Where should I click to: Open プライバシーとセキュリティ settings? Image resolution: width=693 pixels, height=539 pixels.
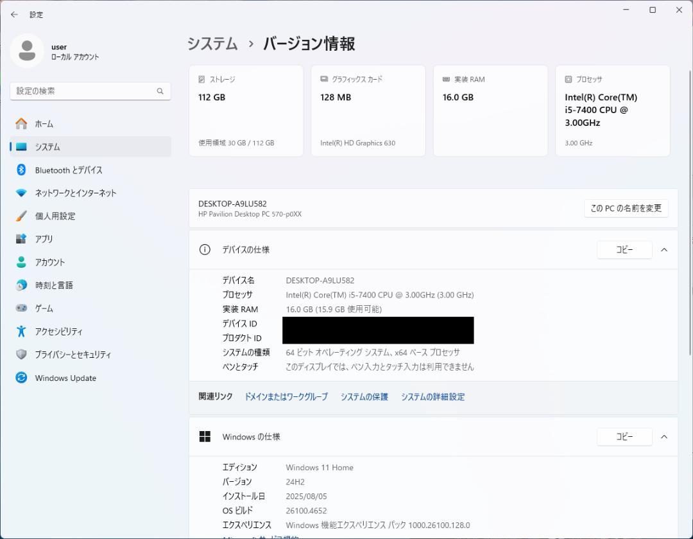(90, 354)
